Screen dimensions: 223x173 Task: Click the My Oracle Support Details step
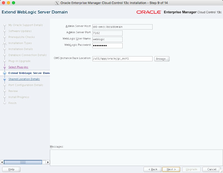tap(25, 25)
